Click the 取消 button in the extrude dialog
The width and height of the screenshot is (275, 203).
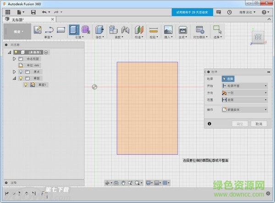(258, 124)
